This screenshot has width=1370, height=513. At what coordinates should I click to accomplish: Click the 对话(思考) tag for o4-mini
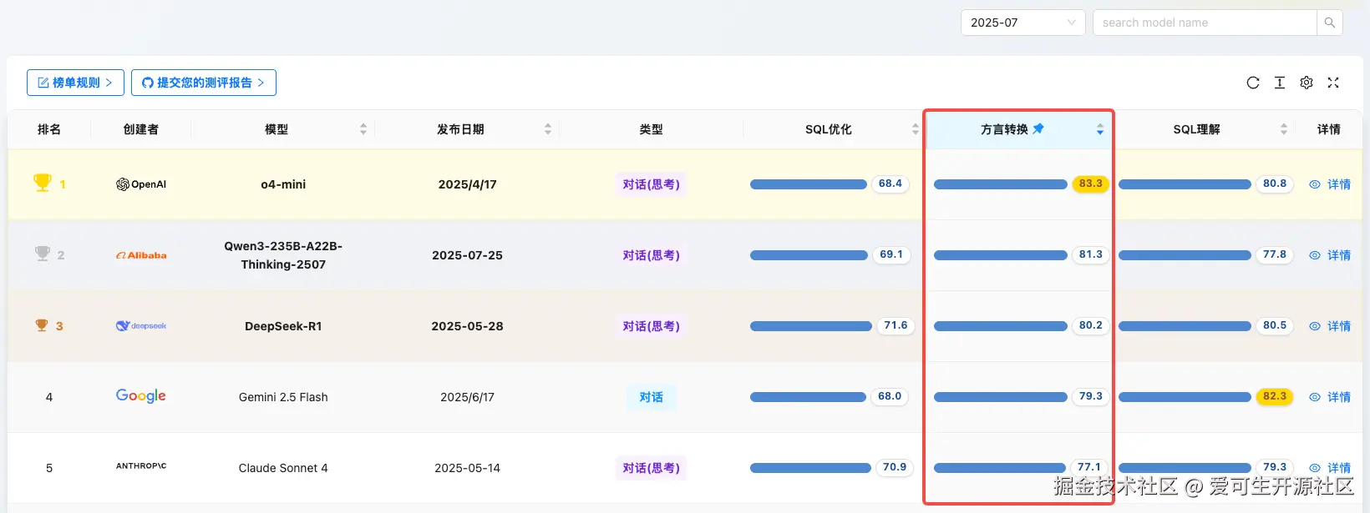coord(651,184)
